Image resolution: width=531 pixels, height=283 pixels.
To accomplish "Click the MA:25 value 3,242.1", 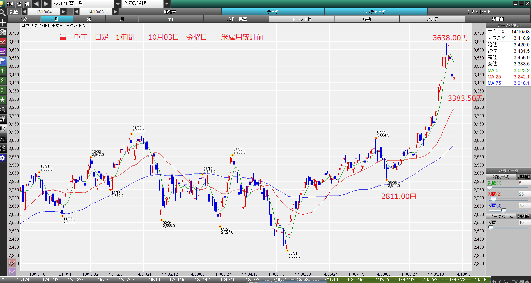I will tap(521, 77).
